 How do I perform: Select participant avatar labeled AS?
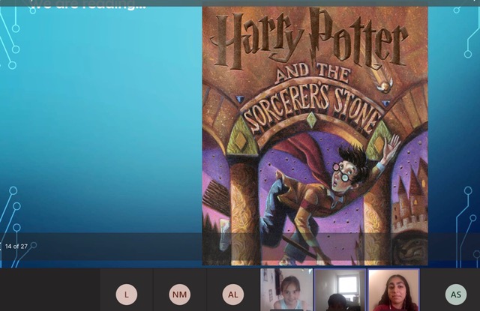coord(456,295)
